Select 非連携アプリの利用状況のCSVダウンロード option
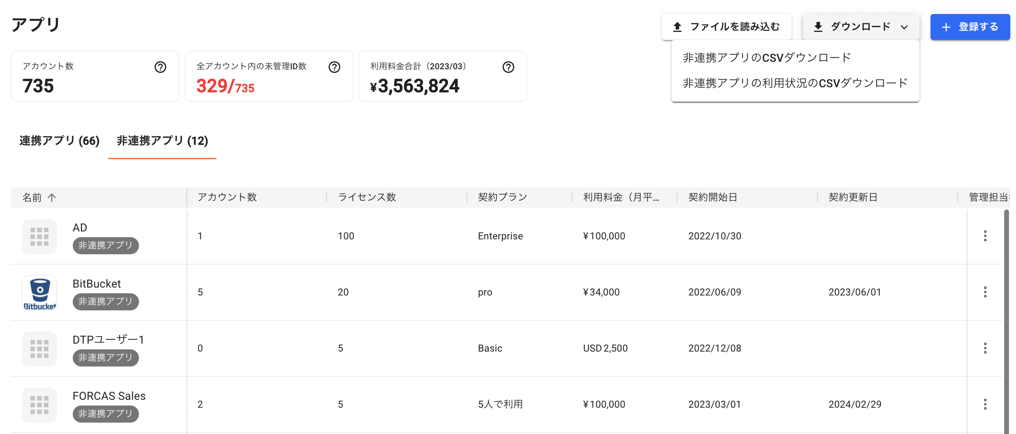The width and height of the screenshot is (1016, 434). (795, 83)
